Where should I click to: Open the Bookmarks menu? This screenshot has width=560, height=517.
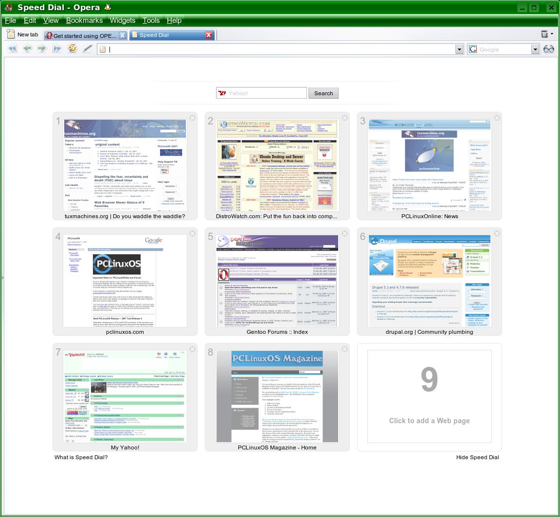pos(84,20)
